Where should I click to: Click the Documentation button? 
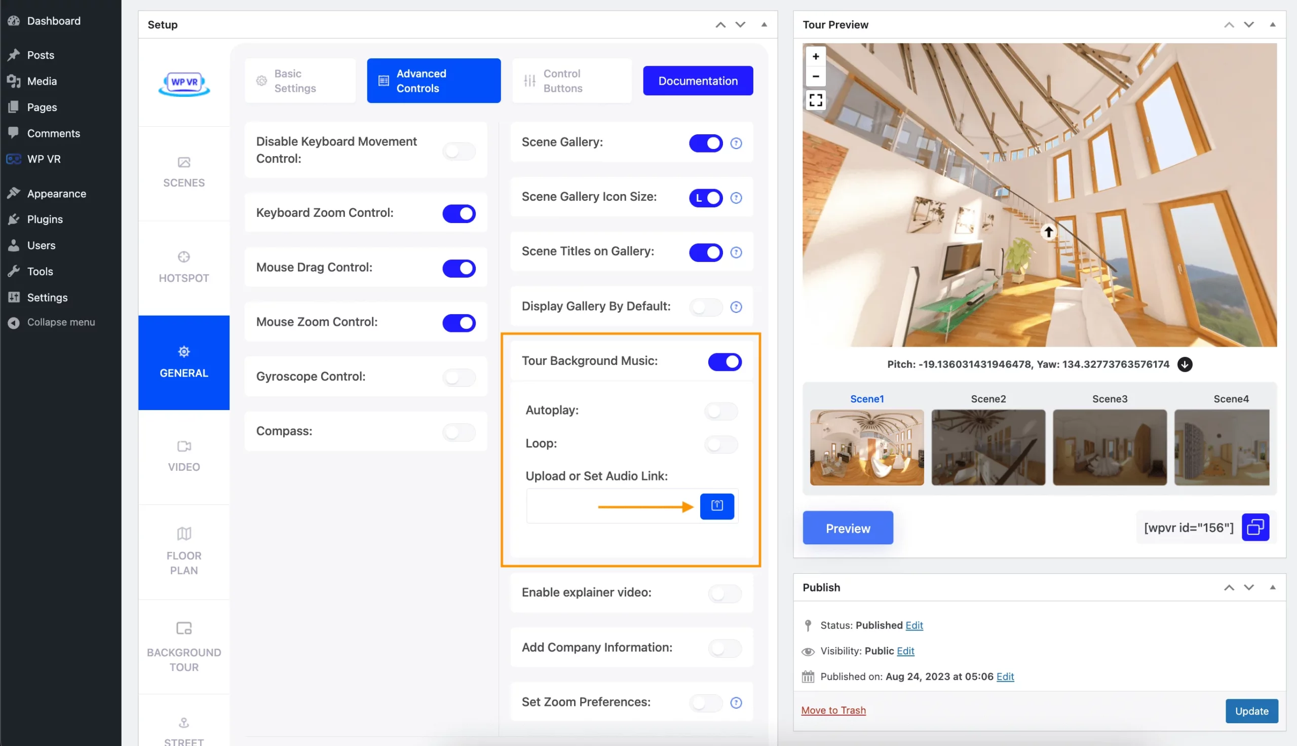tap(698, 80)
